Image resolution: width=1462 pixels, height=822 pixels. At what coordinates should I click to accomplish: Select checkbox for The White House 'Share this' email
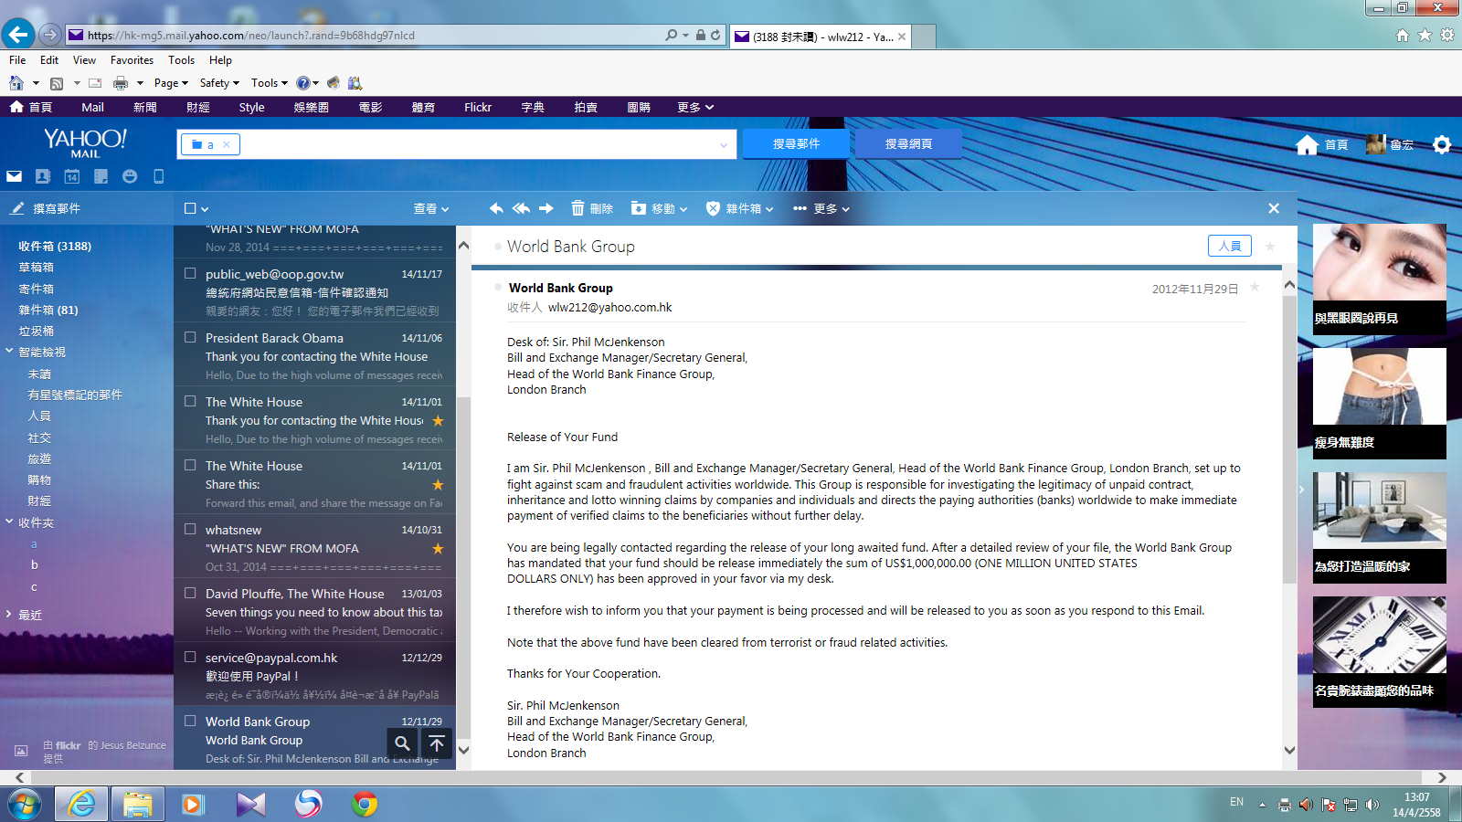190,465
